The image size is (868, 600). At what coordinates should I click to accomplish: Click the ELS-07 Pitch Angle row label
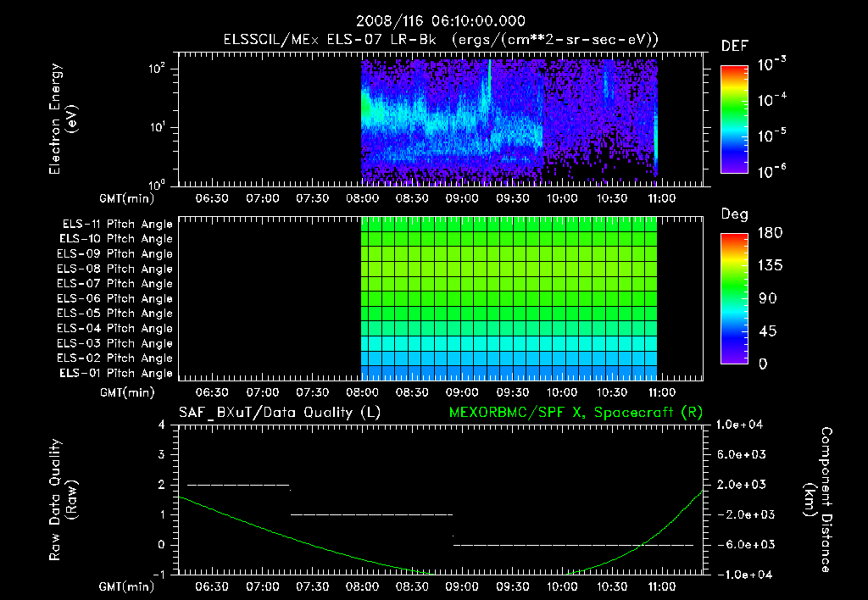[114, 284]
